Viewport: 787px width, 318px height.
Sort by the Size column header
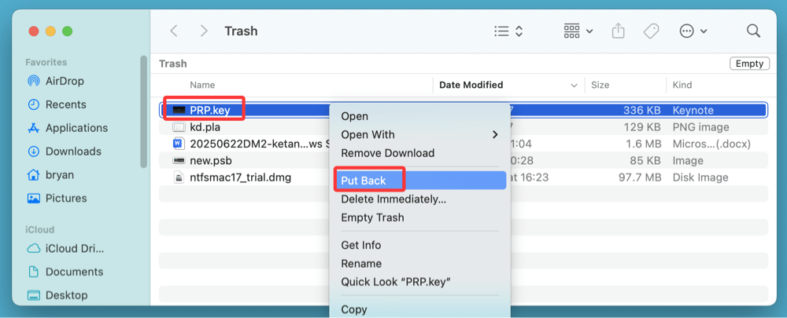pyautogui.click(x=600, y=85)
